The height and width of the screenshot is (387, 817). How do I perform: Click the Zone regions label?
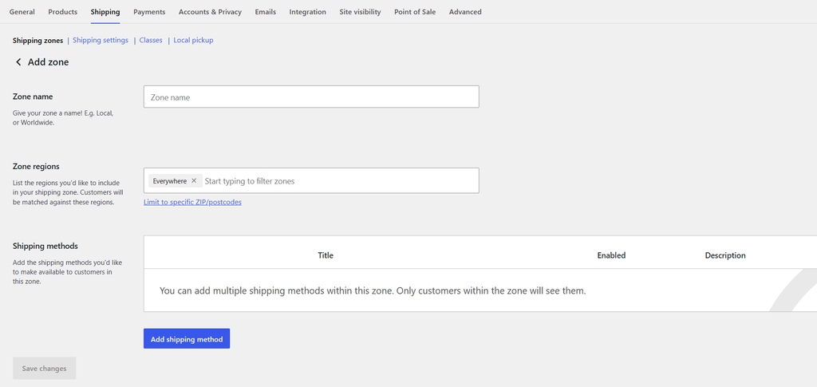coord(36,167)
